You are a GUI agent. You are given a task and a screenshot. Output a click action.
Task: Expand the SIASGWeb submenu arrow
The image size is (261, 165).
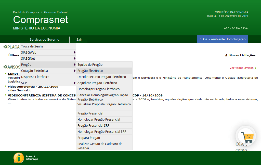[75, 52]
